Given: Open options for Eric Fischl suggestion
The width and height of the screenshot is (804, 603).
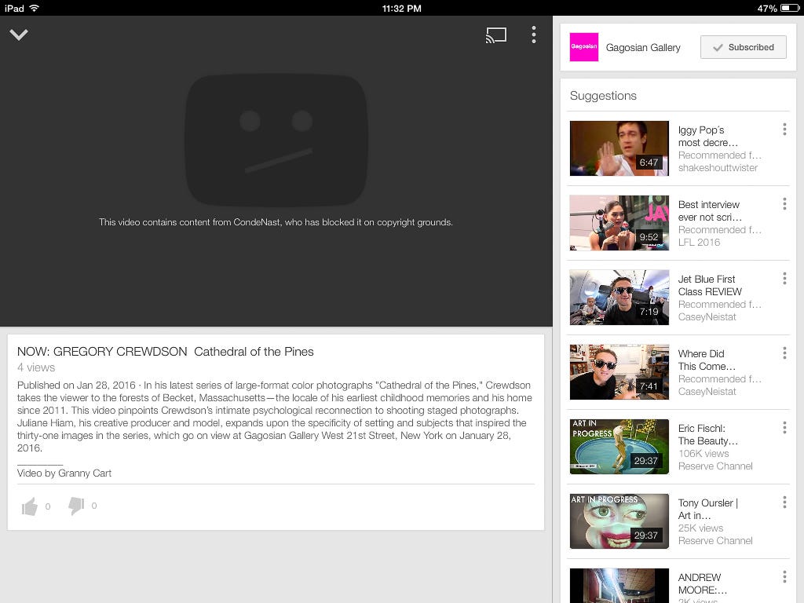Looking at the screenshot, I should pos(784,428).
